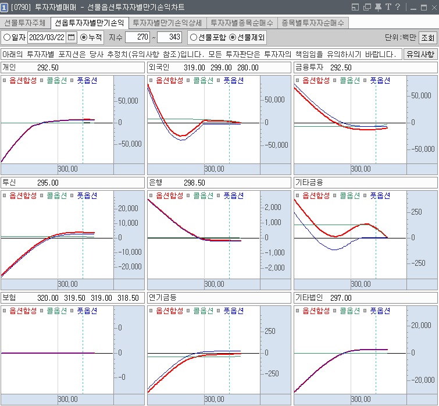
Task: Pin the window with pushpin icon
Action: point(378,7)
